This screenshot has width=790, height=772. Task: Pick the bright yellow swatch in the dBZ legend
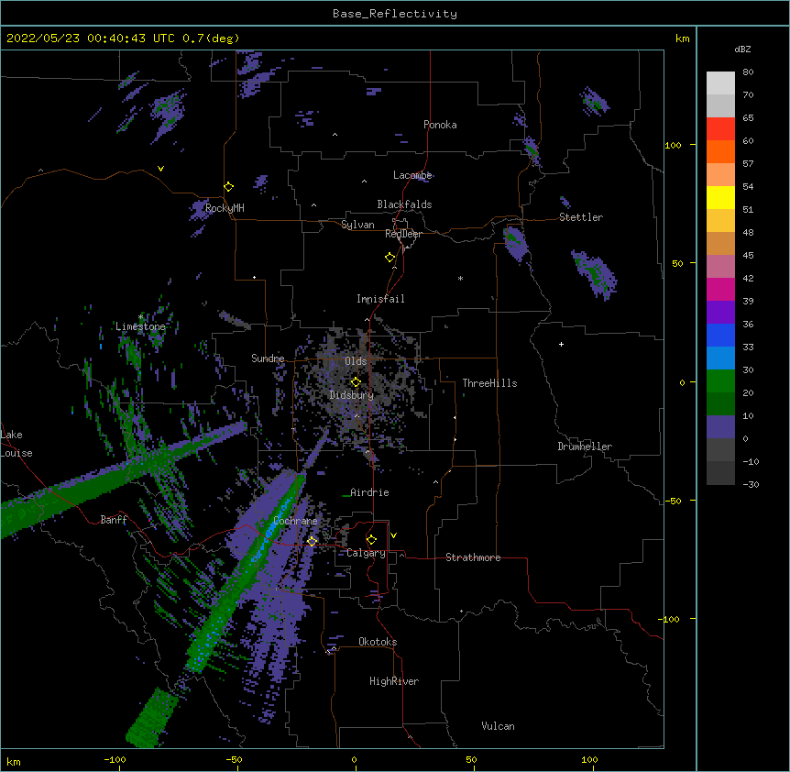click(720, 197)
